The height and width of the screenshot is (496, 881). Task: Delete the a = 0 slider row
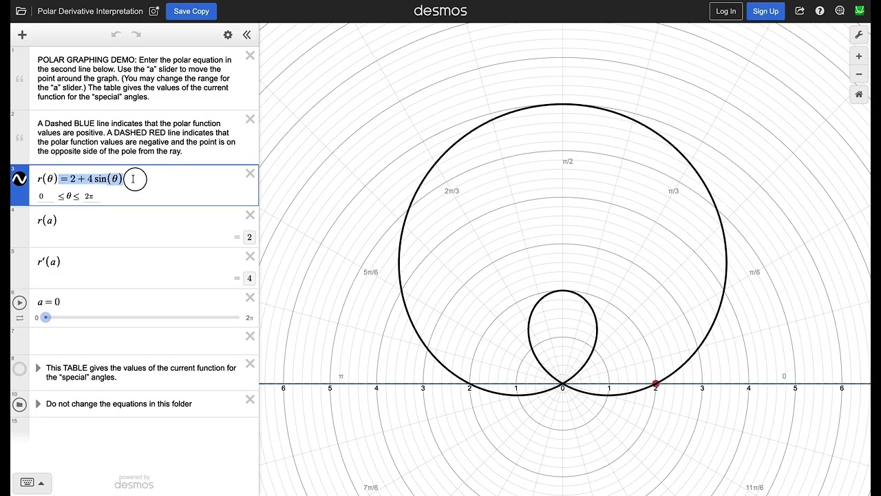click(x=251, y=298)
